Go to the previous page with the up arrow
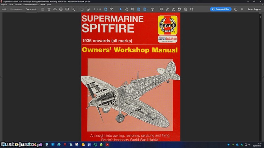This screenshot has width=264, height=148. click(x=82, y=9)
